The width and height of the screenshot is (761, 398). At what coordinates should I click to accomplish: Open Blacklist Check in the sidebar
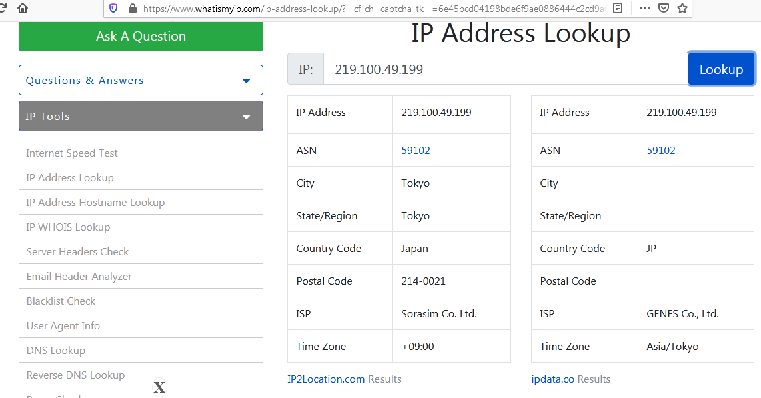pos(61,301)
